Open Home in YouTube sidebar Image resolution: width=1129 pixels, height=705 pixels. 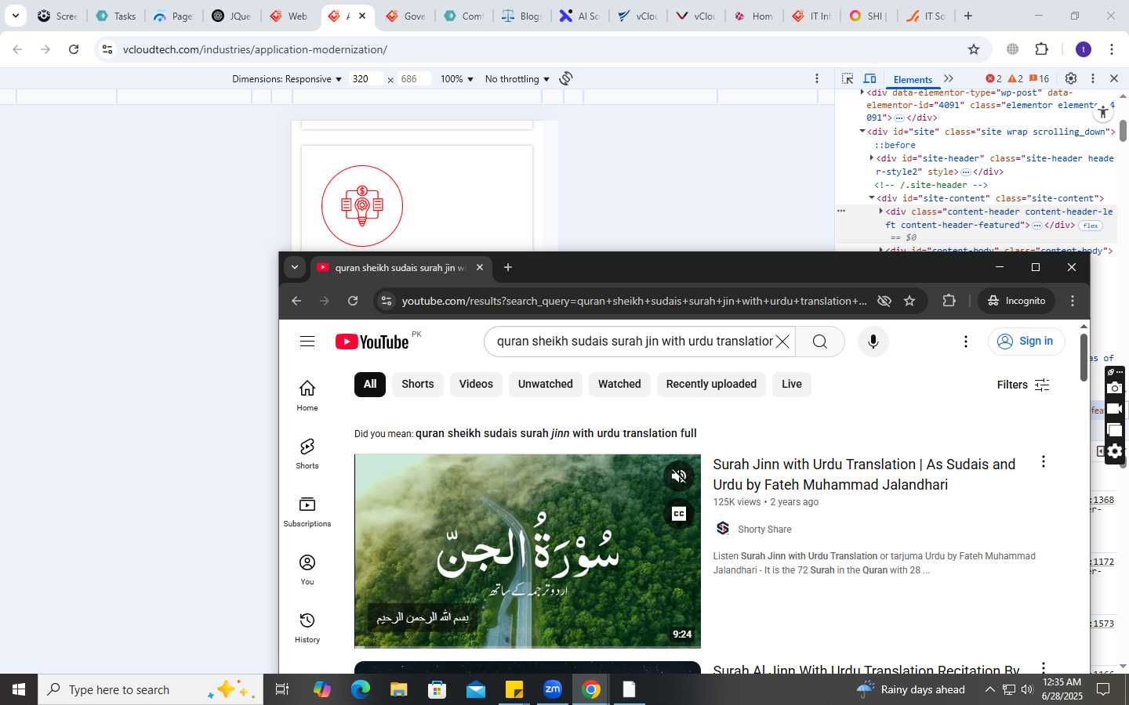307,395
